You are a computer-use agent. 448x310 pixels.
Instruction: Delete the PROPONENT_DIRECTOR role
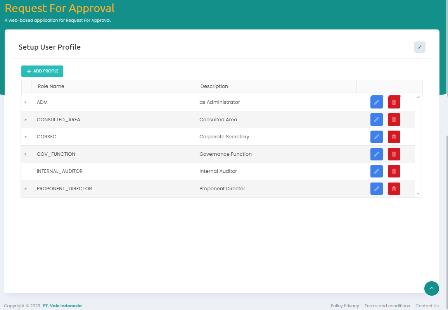pyautogui.click(x=394, y=189)
